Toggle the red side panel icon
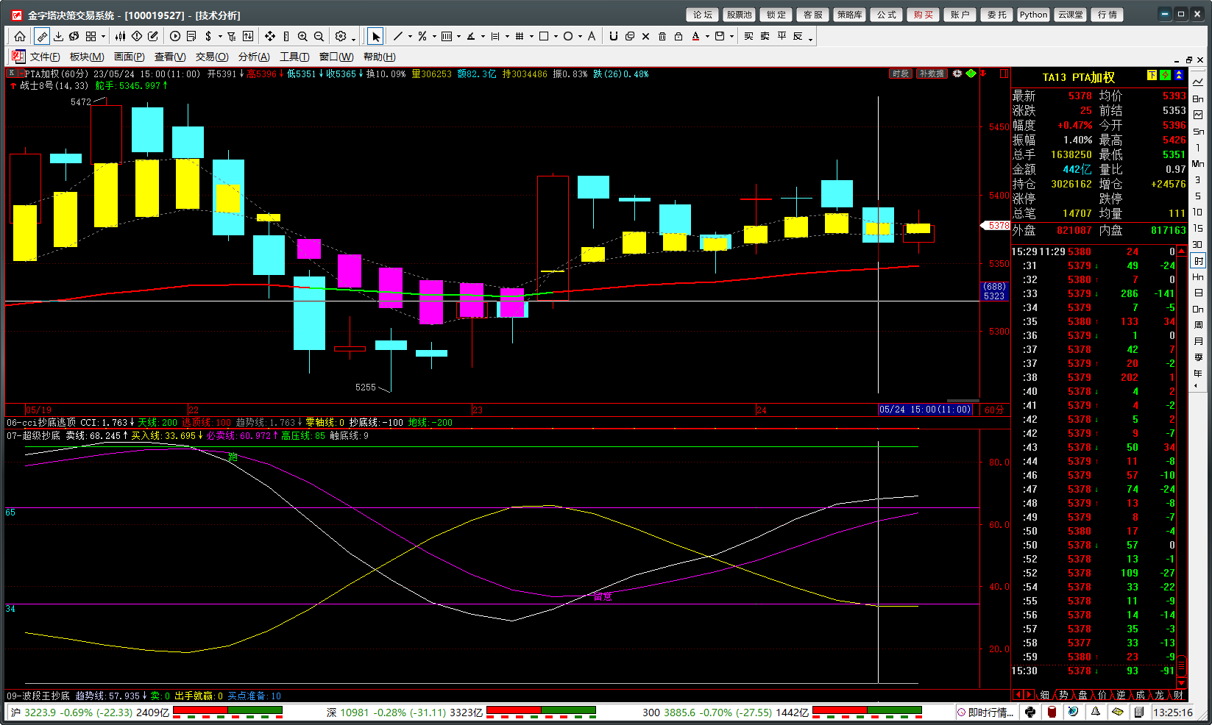1212x725 pixels. [1004, 74]
